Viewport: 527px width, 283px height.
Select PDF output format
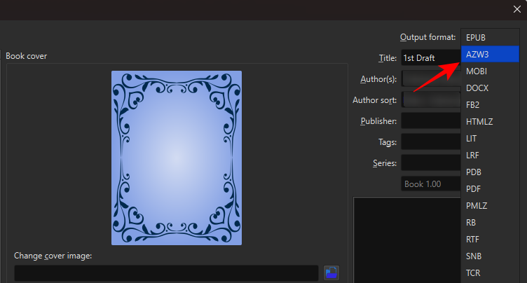(490, 189)
